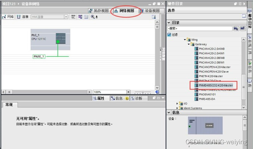This screenshot has width=253, height=149.
Task: Select PNRS485-DA in catalog
Action: click(207, 99)
